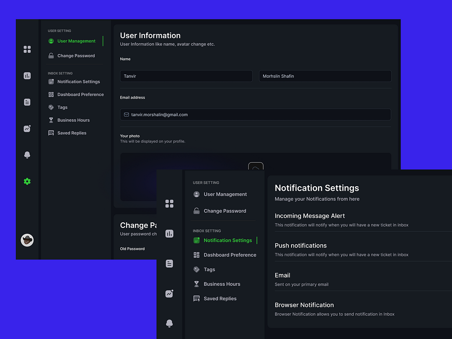The width and height of the screenshot is (452, 339).
Task: Open reports using the line chart icon
Action: coord(27,128)
